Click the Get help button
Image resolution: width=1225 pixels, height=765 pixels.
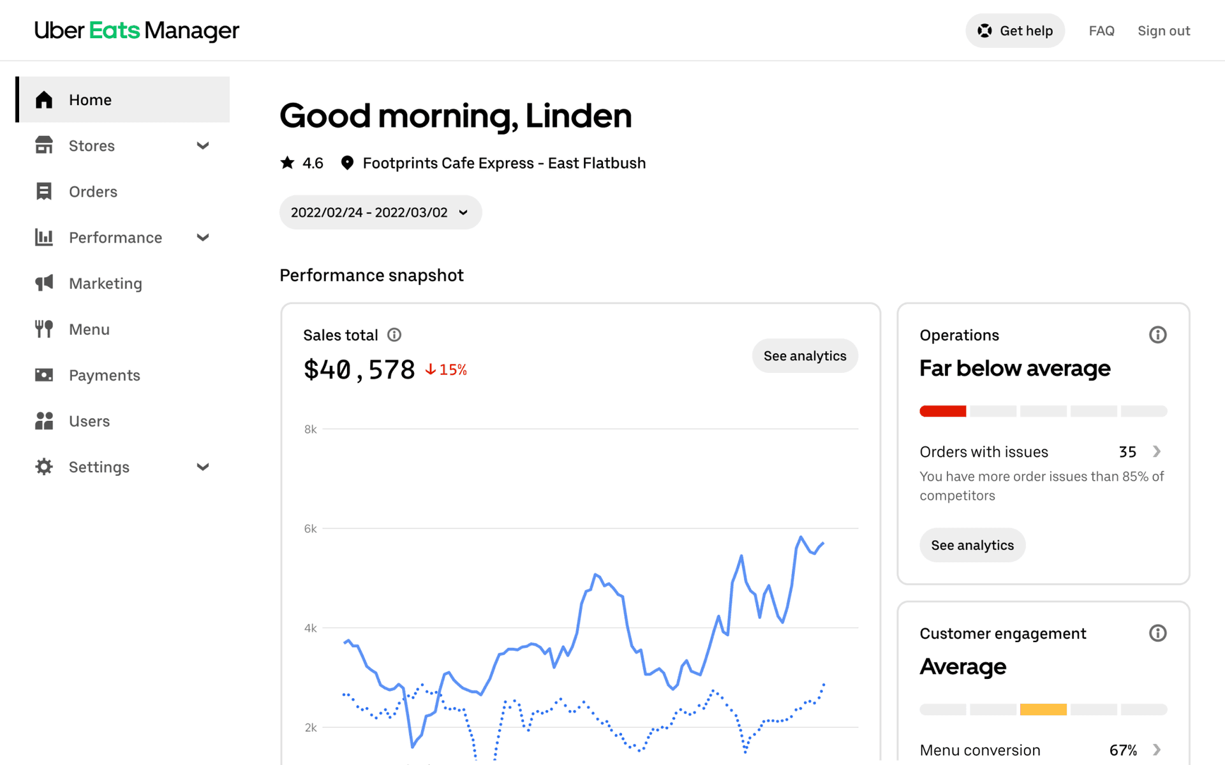point(1014,31)
